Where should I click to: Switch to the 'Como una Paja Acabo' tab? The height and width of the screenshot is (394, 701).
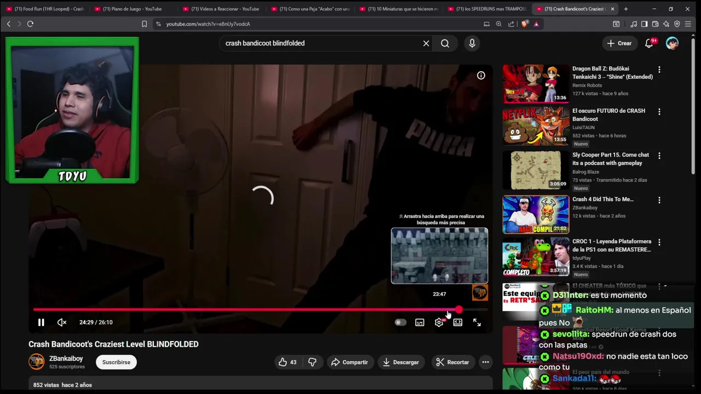[309, 9]
